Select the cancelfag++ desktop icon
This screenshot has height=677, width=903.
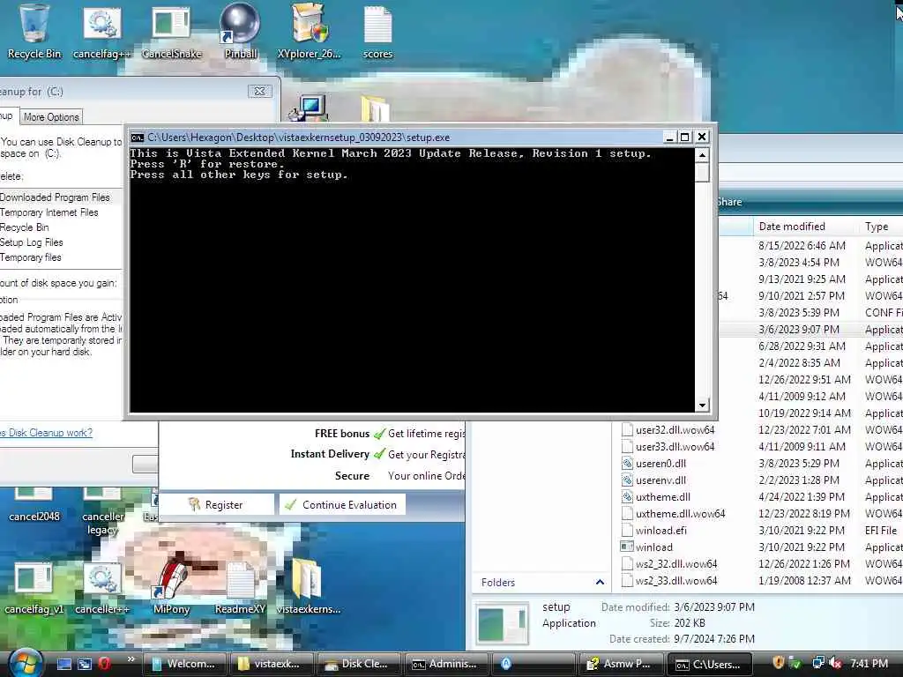[x=102, y=32]
